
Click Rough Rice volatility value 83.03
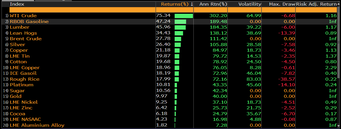(254, 79)
